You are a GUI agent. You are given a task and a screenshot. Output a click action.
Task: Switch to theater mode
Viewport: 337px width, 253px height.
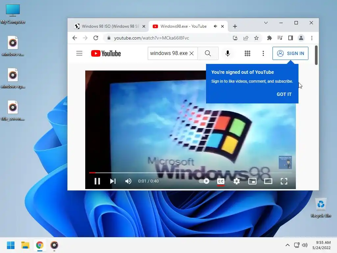(268, 181)
